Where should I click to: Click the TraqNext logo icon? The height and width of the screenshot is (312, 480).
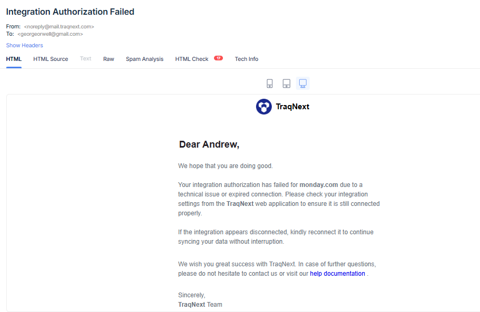coord(264,107)
